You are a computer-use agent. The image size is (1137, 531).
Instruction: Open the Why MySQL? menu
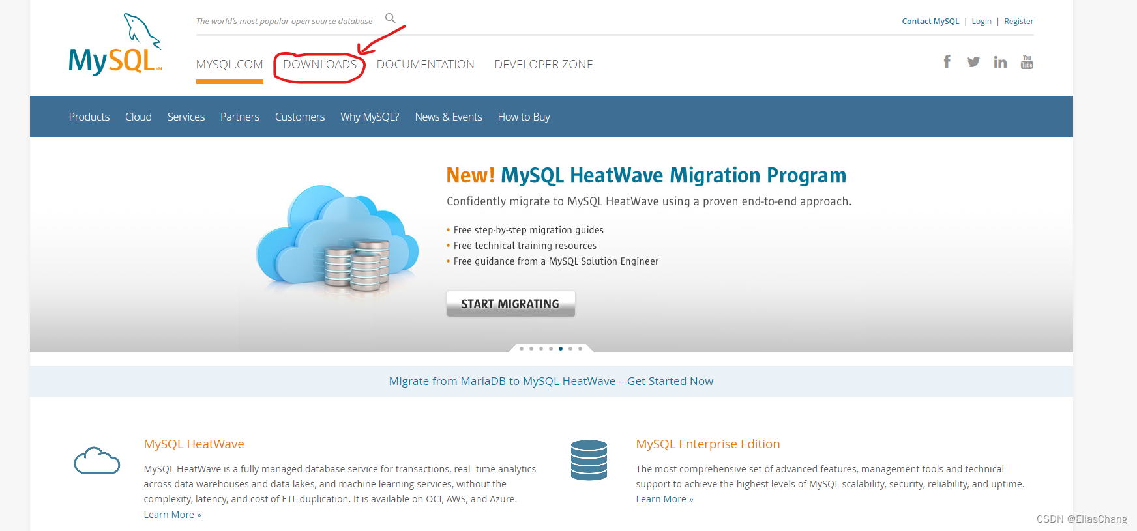(x=370, y=117)
